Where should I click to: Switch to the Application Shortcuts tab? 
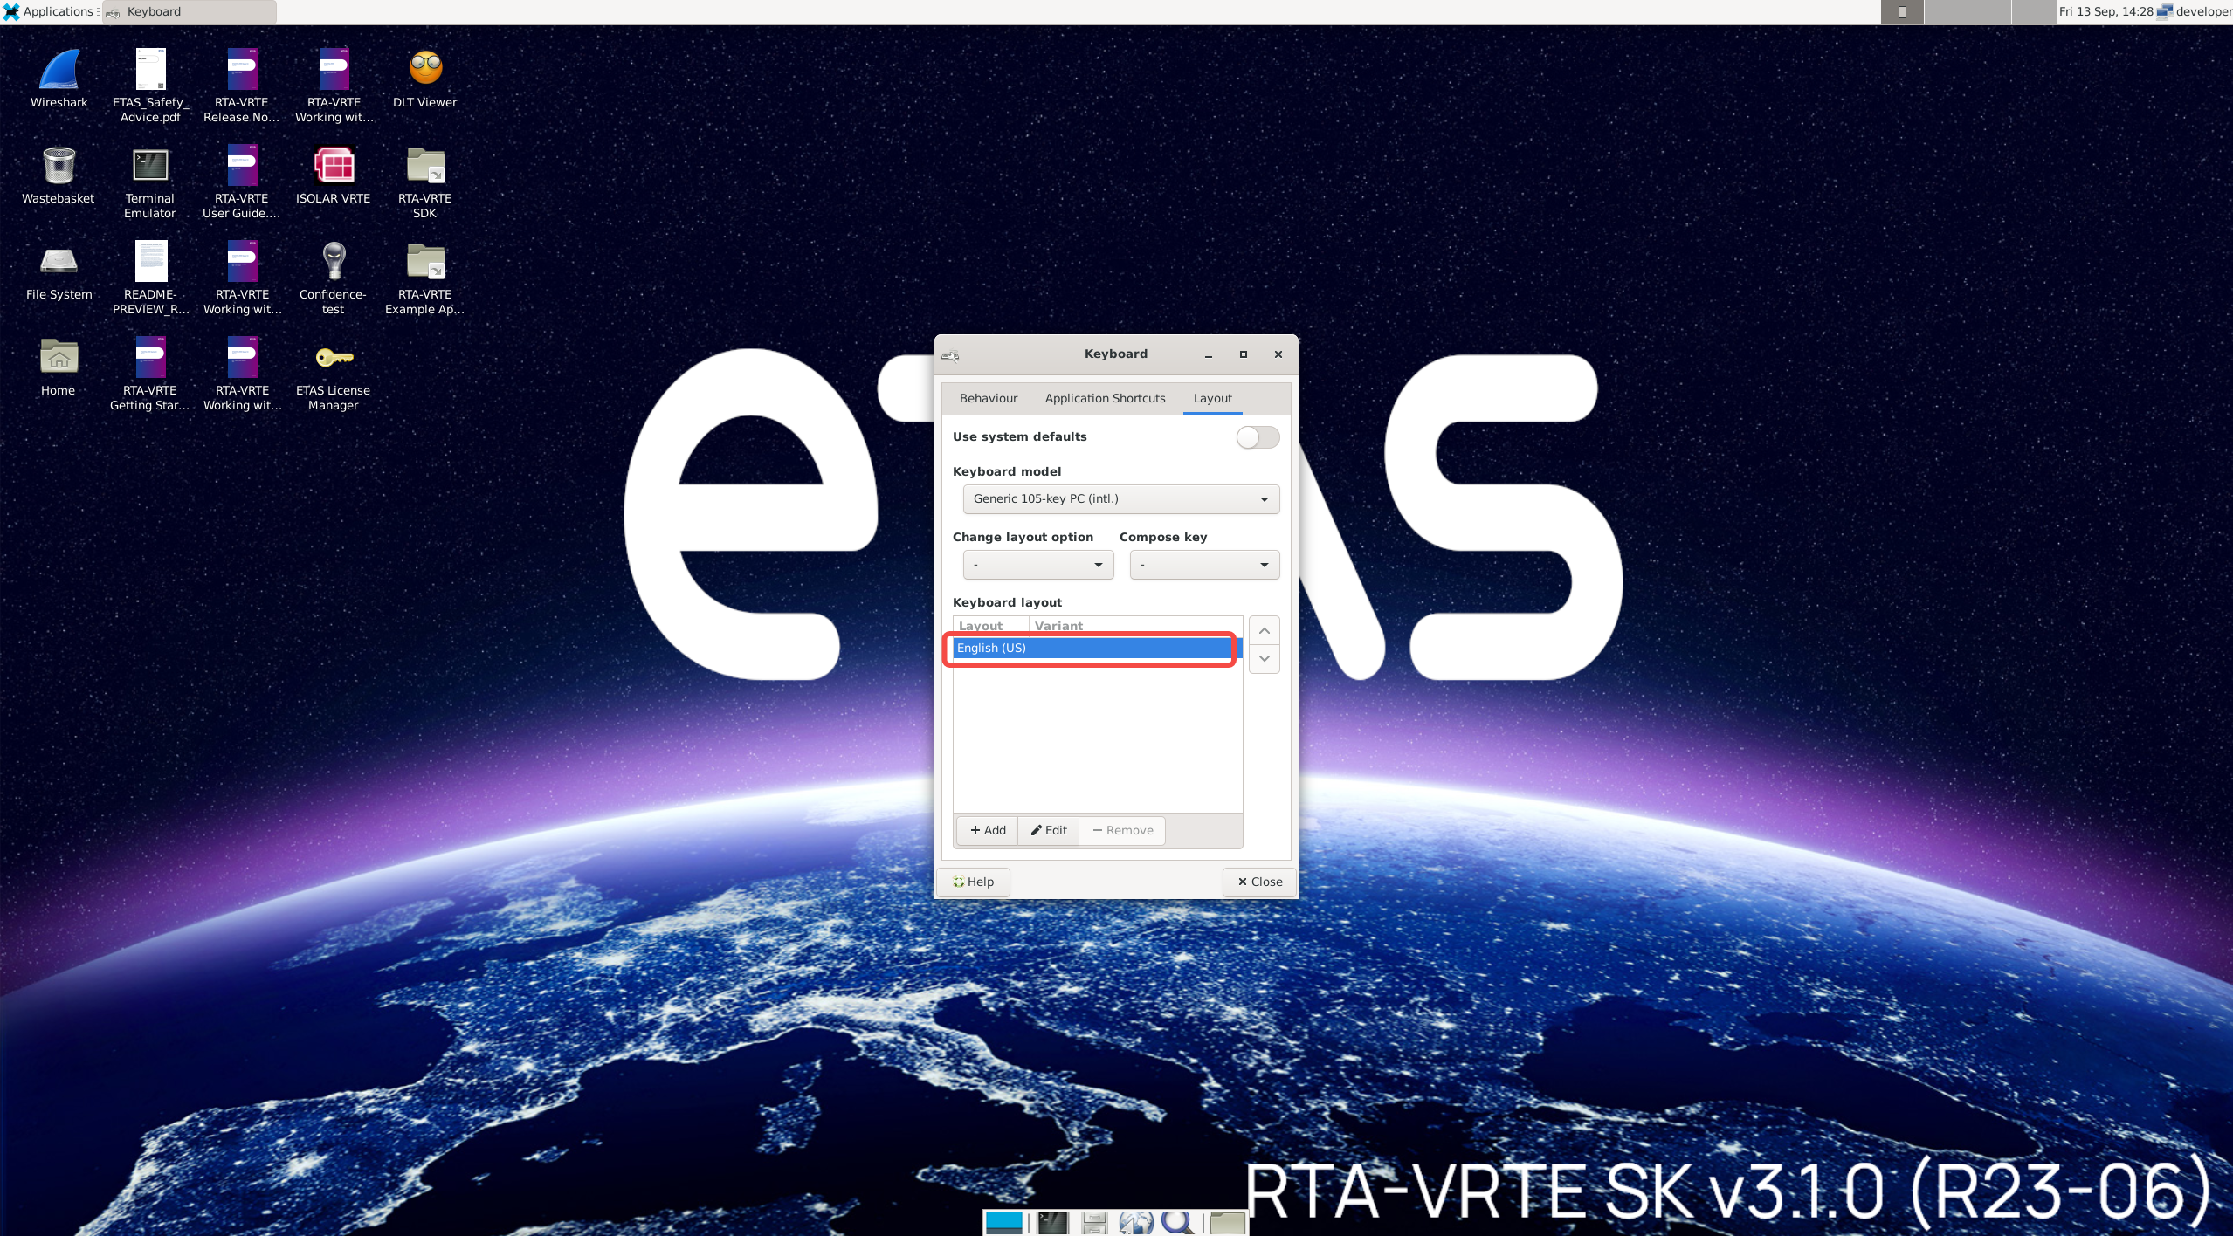[1105, 398]
